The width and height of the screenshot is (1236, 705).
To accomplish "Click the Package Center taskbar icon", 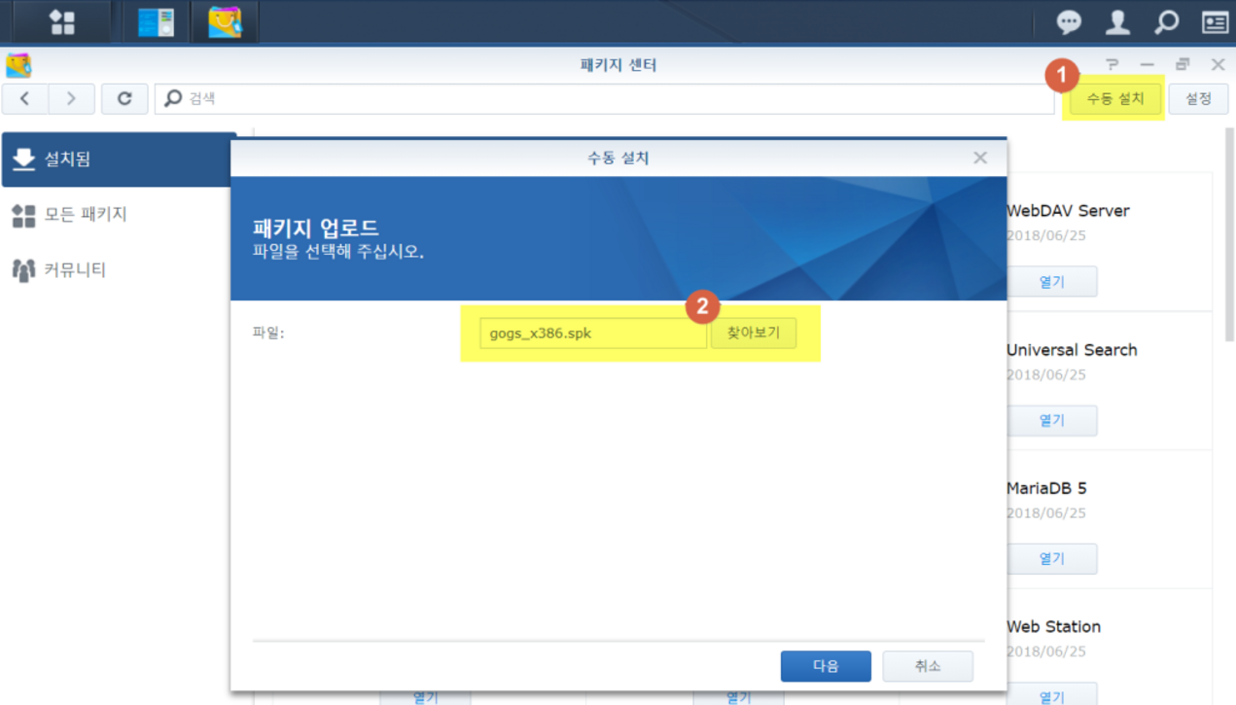I will point(225,22).
